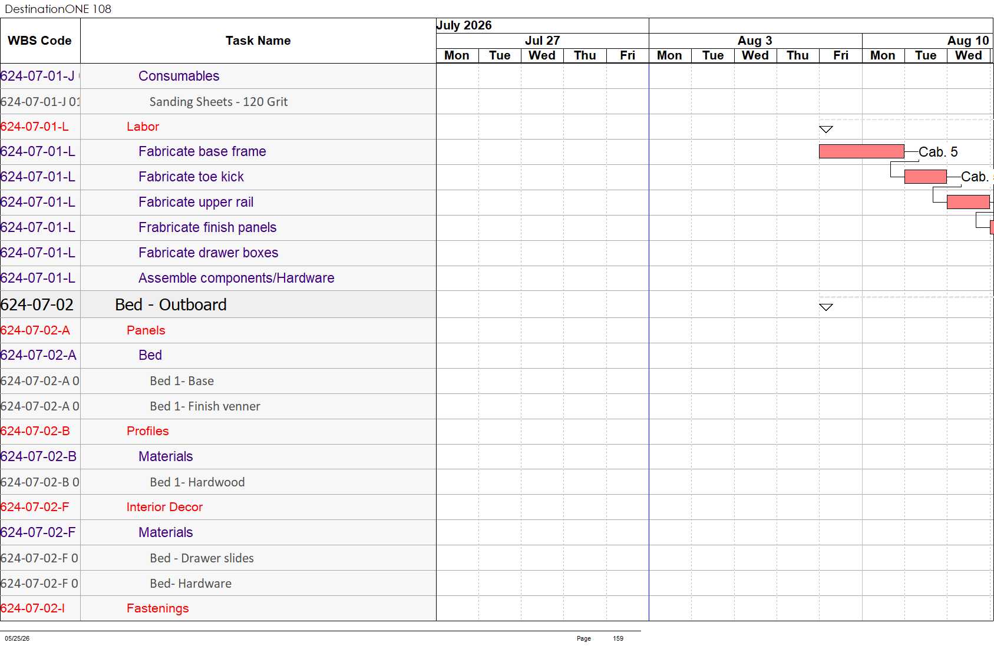Click Mon header under Jul 27
The image size is (994, 646).
[x=457, y=55]
